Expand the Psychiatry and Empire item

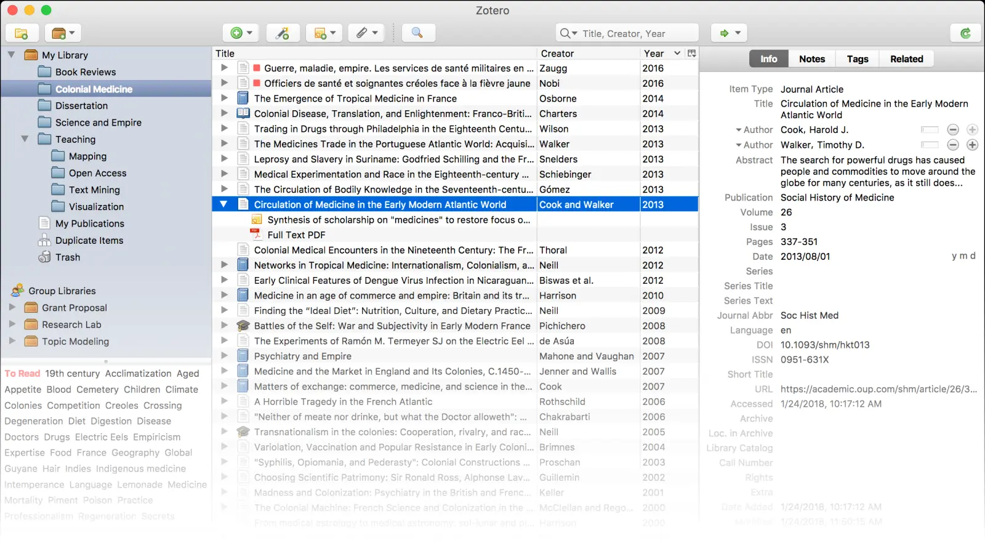click(x=224, y=355)
